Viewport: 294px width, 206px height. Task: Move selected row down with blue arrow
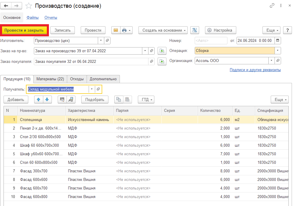click(47, 99)
